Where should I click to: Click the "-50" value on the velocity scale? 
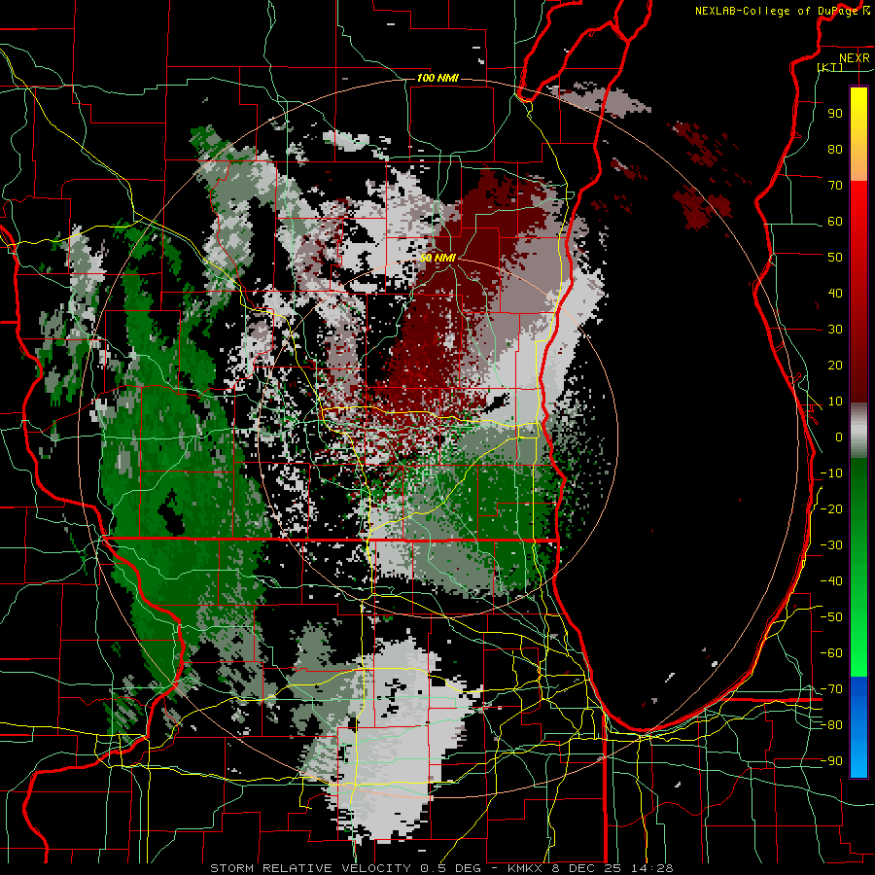point(831,617)
